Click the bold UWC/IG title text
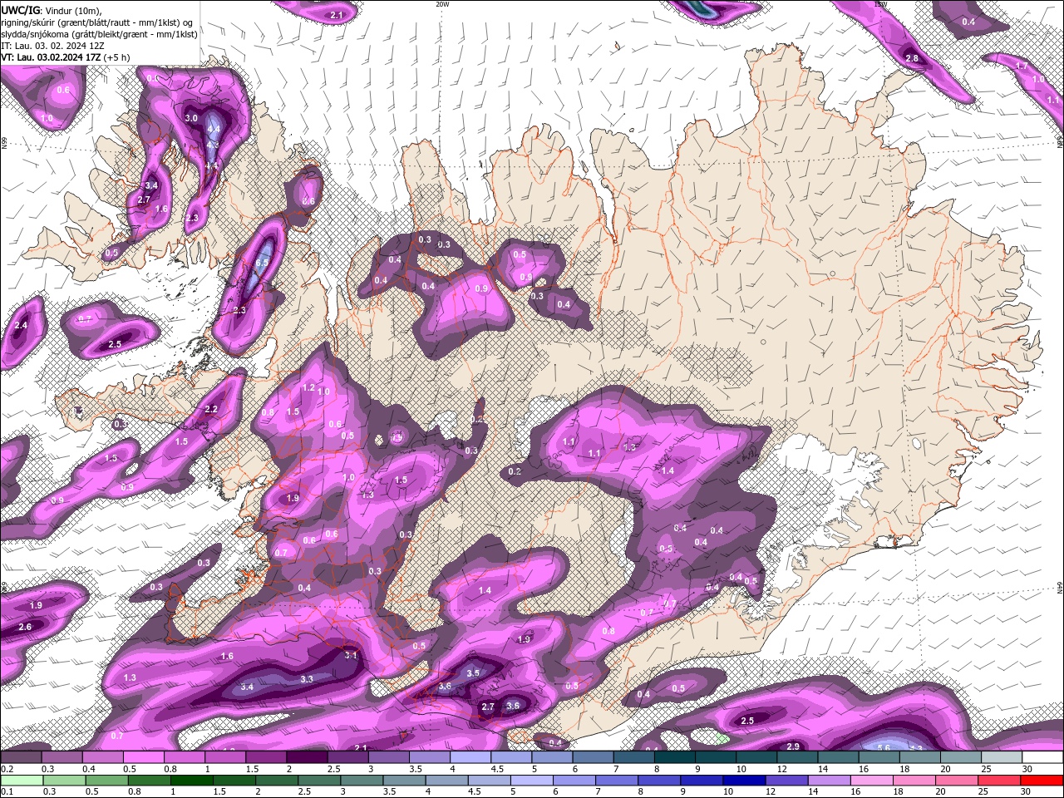 coord(21,10)
